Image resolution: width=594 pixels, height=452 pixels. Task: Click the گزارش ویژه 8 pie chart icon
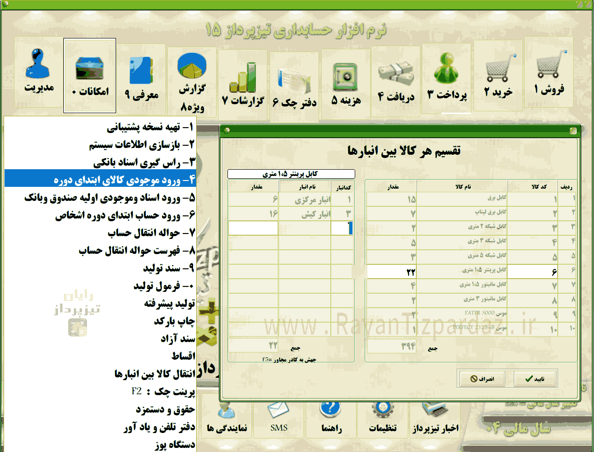pyautogui.click(x=192, y=66)
